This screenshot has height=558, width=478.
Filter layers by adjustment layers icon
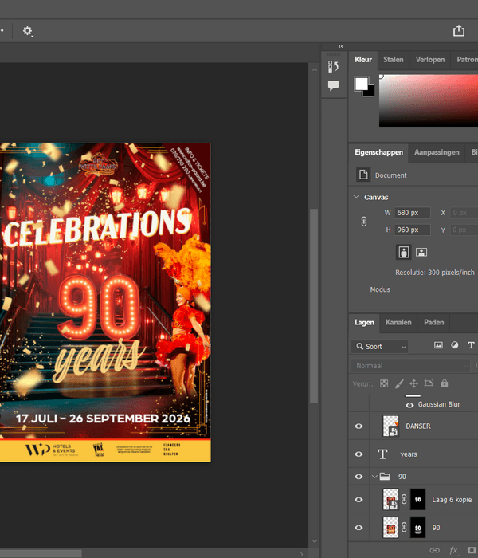[455, 346]
